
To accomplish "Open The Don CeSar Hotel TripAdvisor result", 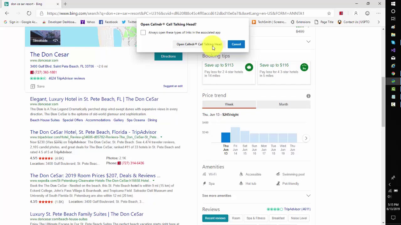I will (93, 132).
